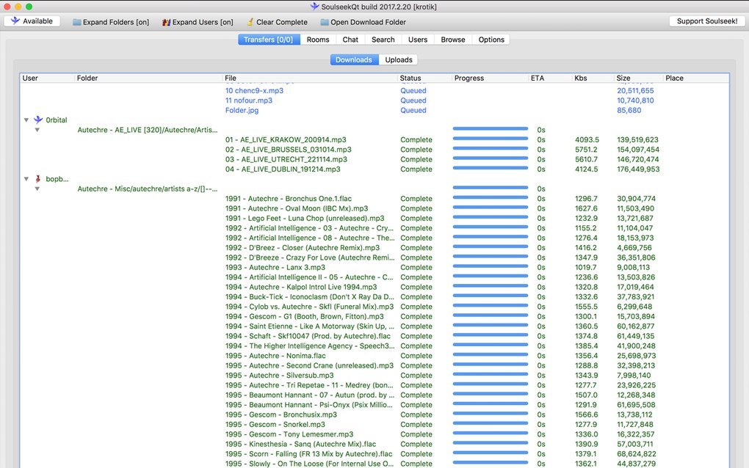
Task: Select Scorn - Falling (FR 13 Mix by Autechre).flac
Action: 308,454
